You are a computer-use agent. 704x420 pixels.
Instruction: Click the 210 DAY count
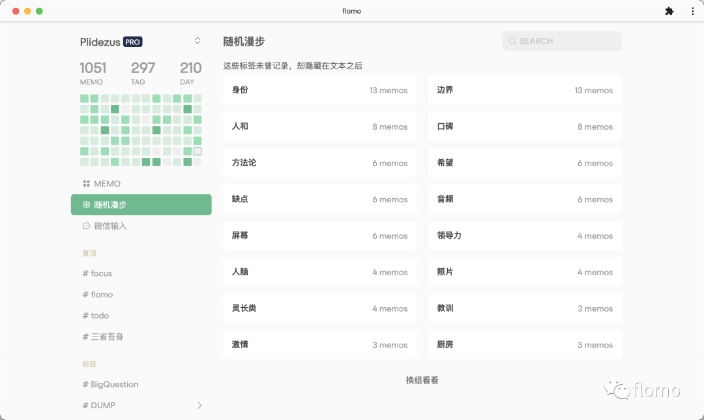click(x=191, y=73)
